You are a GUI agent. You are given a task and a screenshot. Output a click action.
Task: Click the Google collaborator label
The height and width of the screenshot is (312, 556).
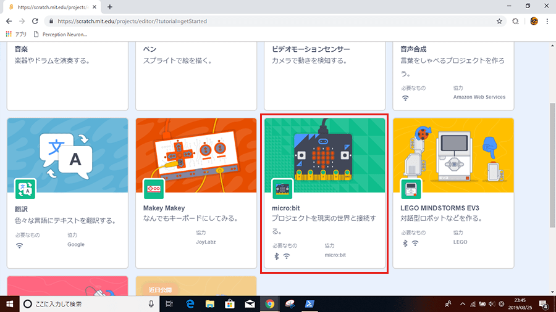pos(76,244)
